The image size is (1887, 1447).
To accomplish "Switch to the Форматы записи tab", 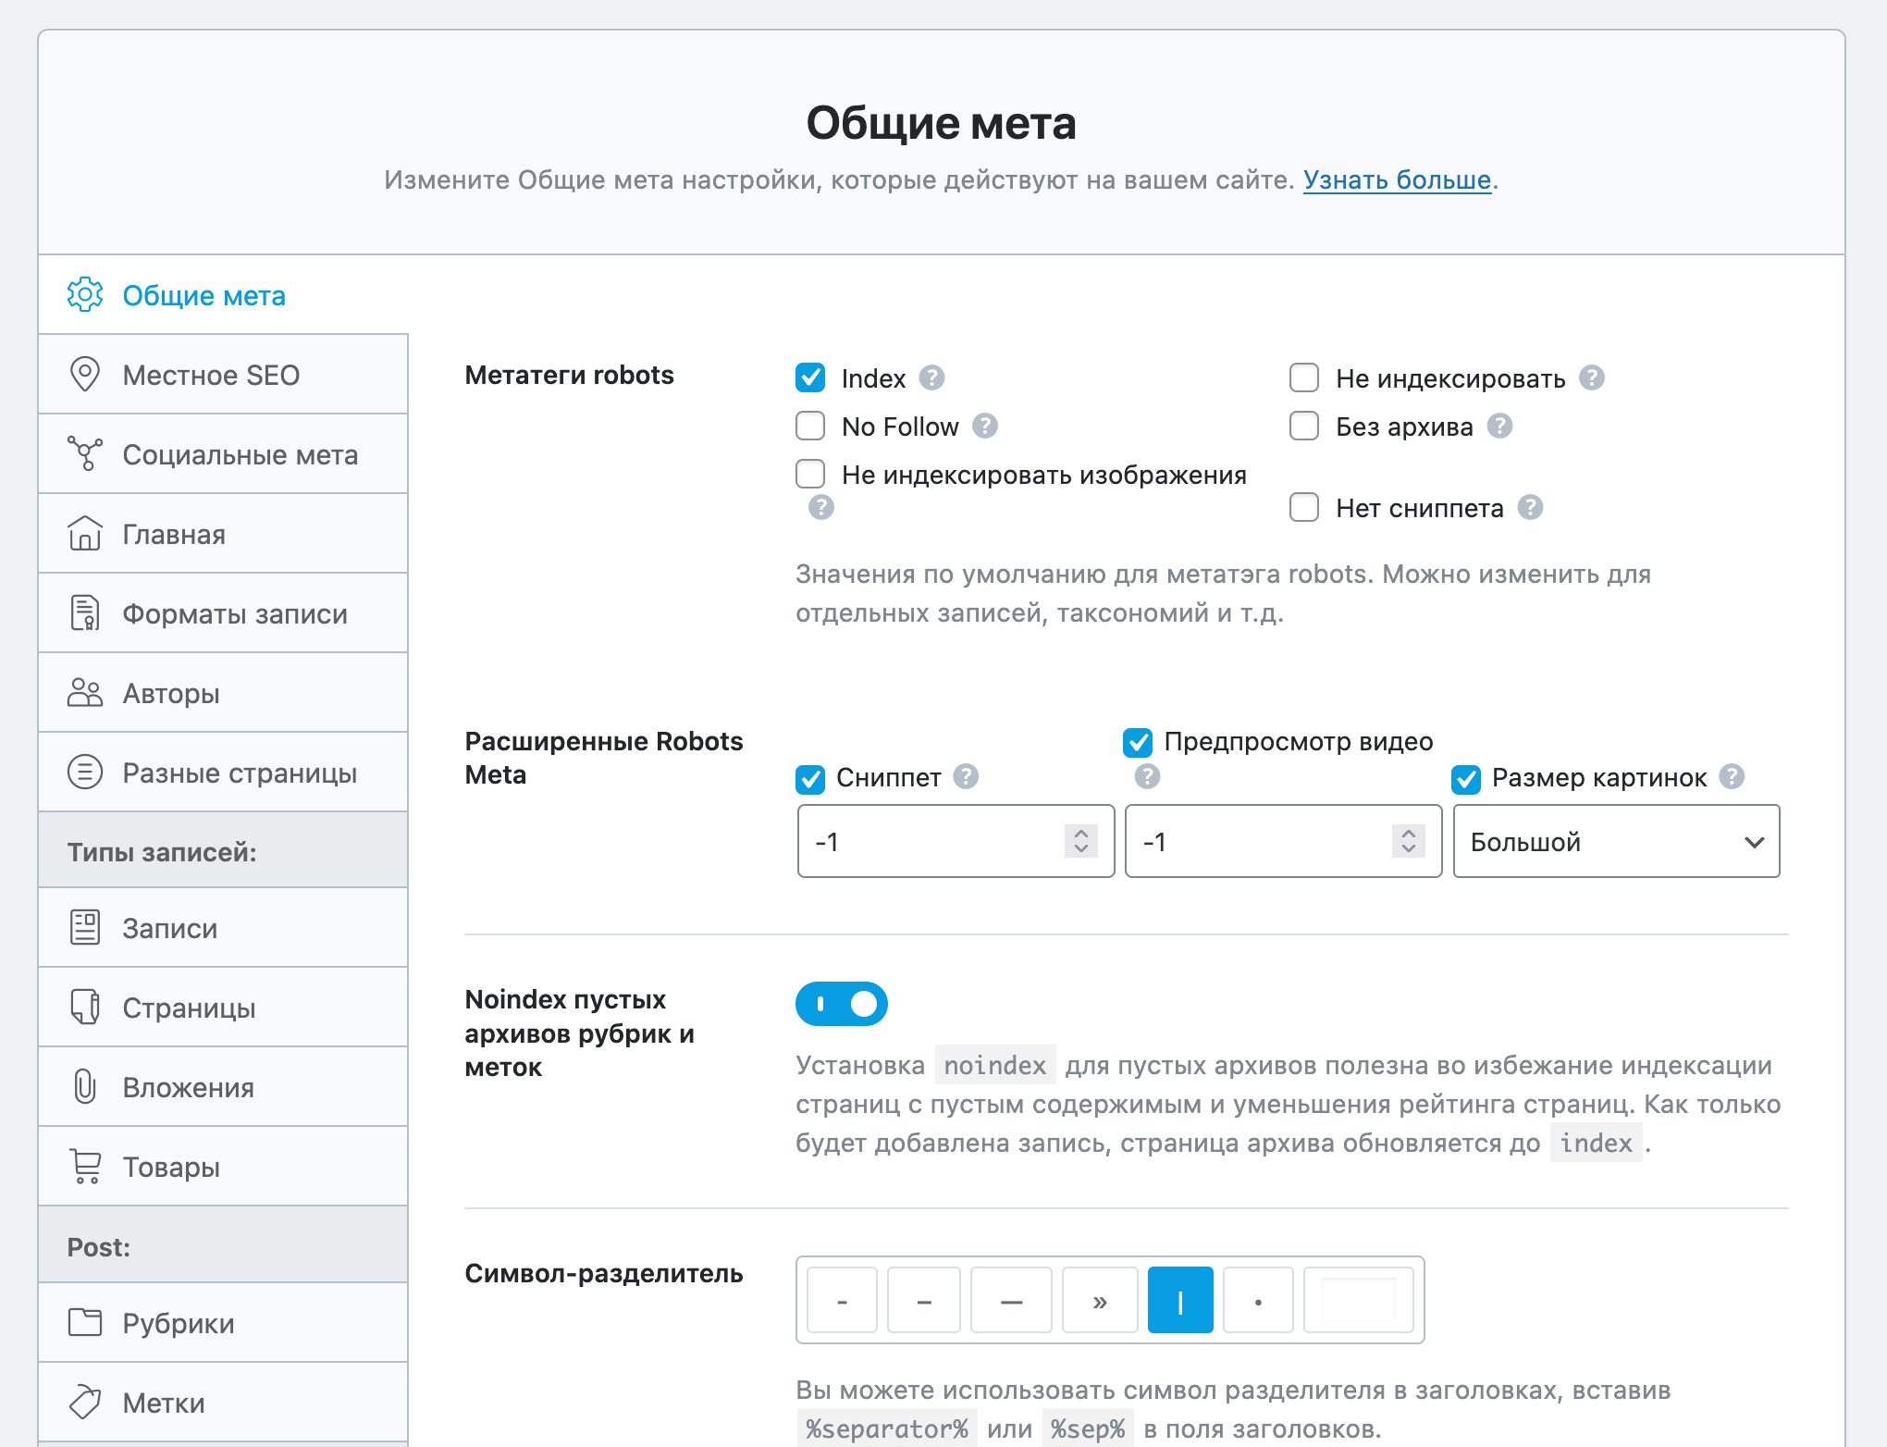I will point(223,613).
